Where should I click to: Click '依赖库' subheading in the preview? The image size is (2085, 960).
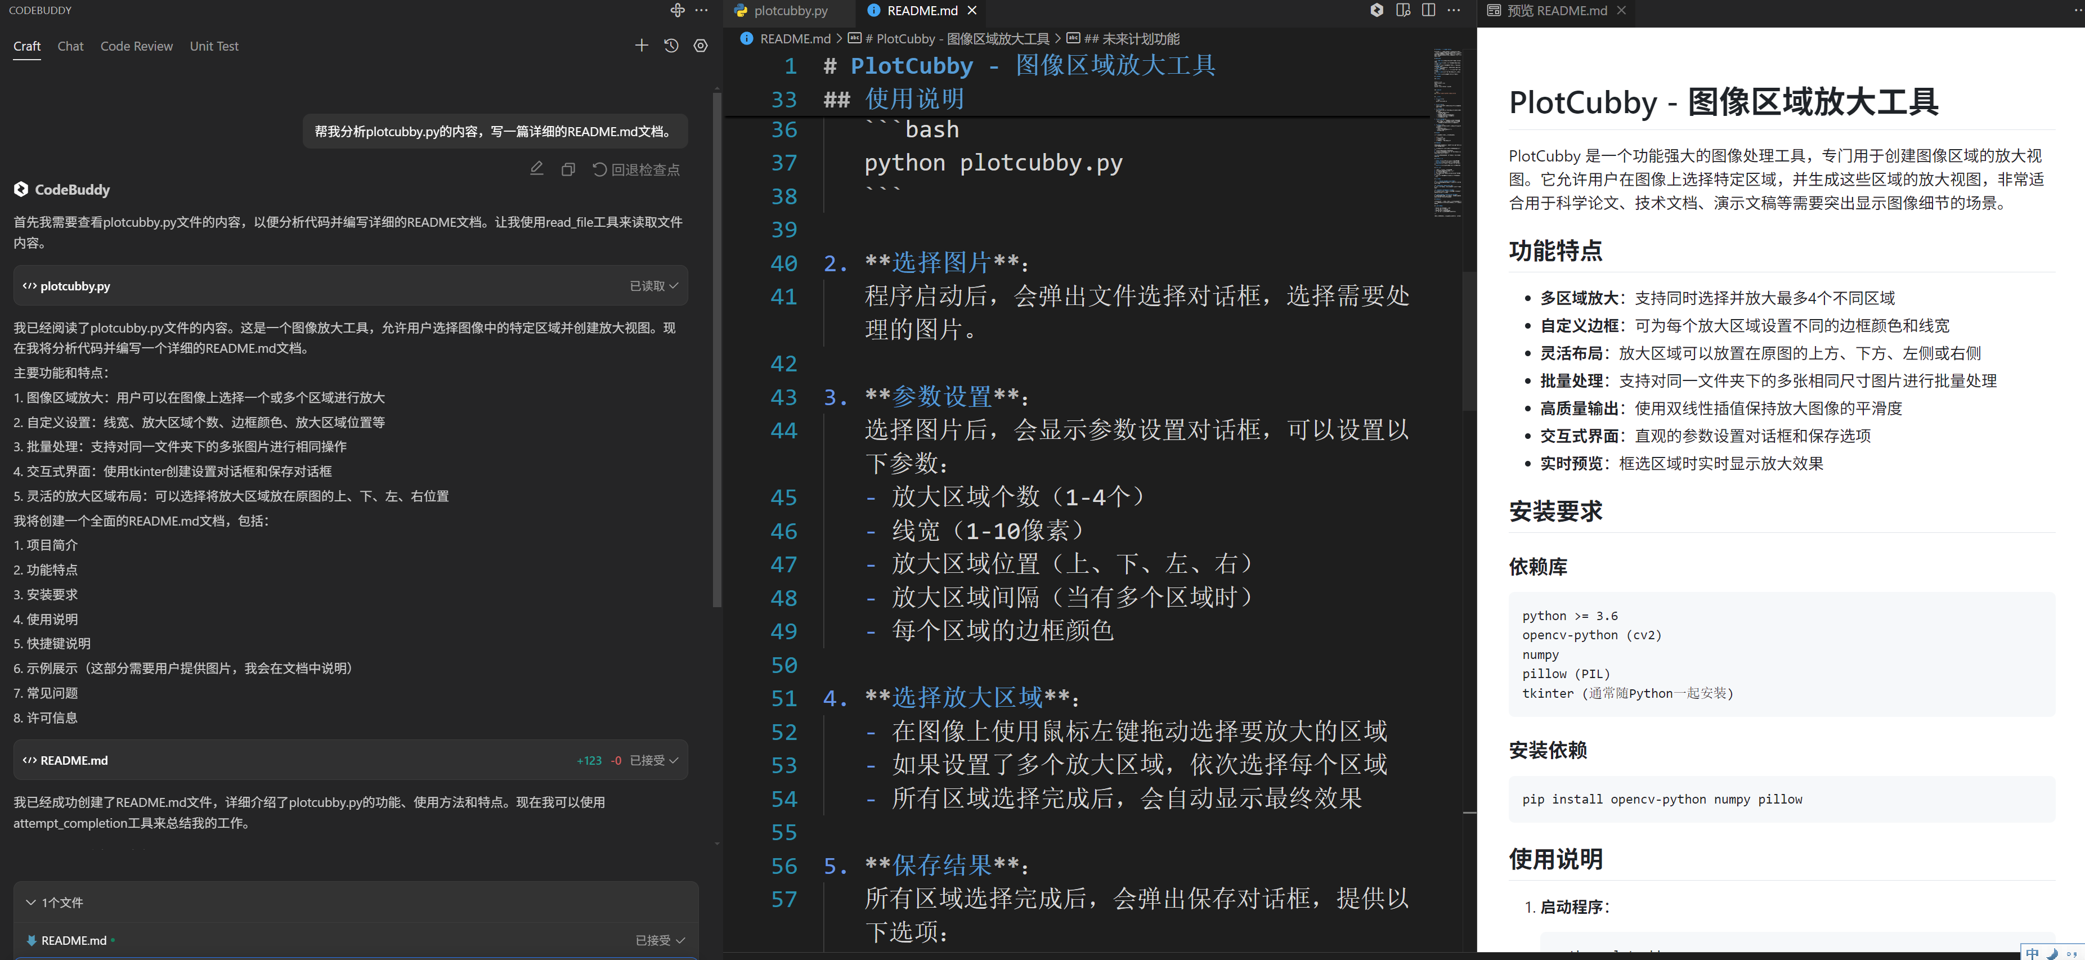tap(1538, 567)
